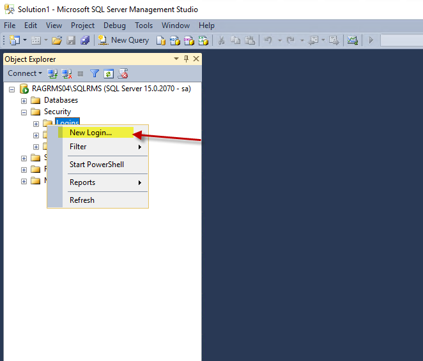Click the Filter funnel icon
Screen dimensions: 423x361
pyautogui.click(x=95, y=73)
